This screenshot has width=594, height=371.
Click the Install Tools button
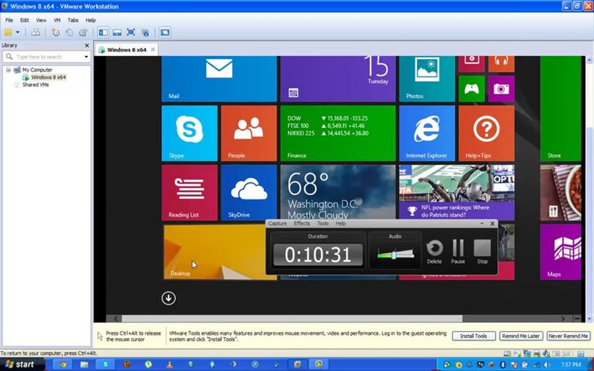473,336
